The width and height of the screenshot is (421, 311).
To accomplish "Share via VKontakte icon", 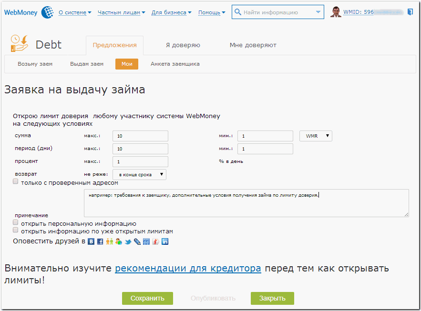I will [x=91, y=242].
